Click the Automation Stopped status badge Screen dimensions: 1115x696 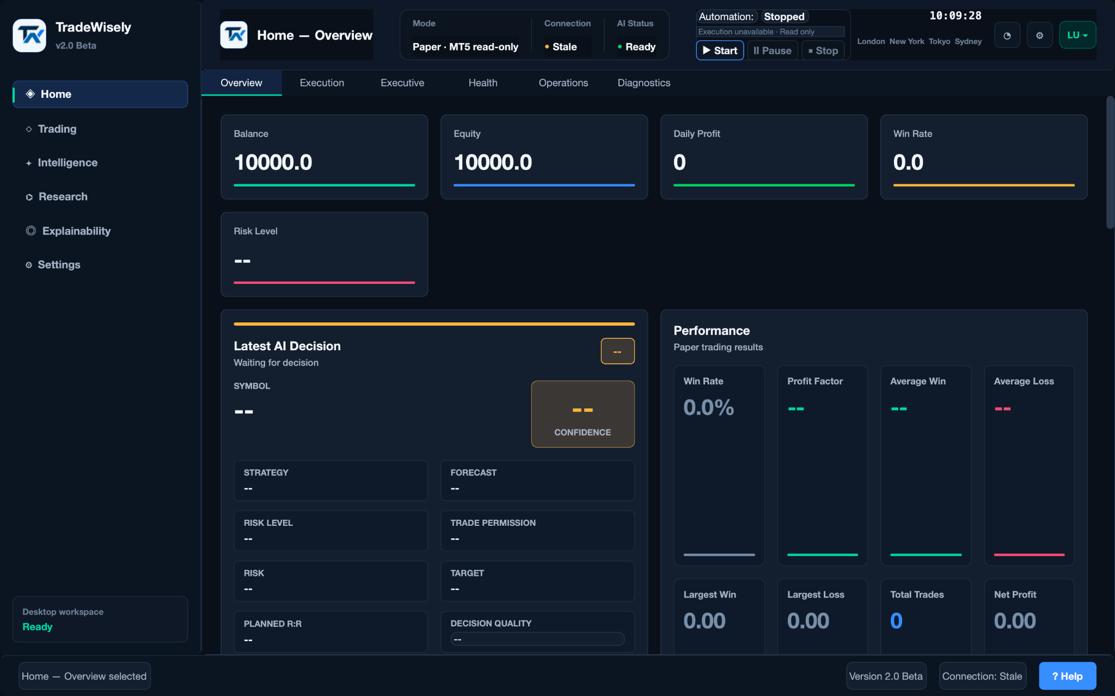pos(784,17)
